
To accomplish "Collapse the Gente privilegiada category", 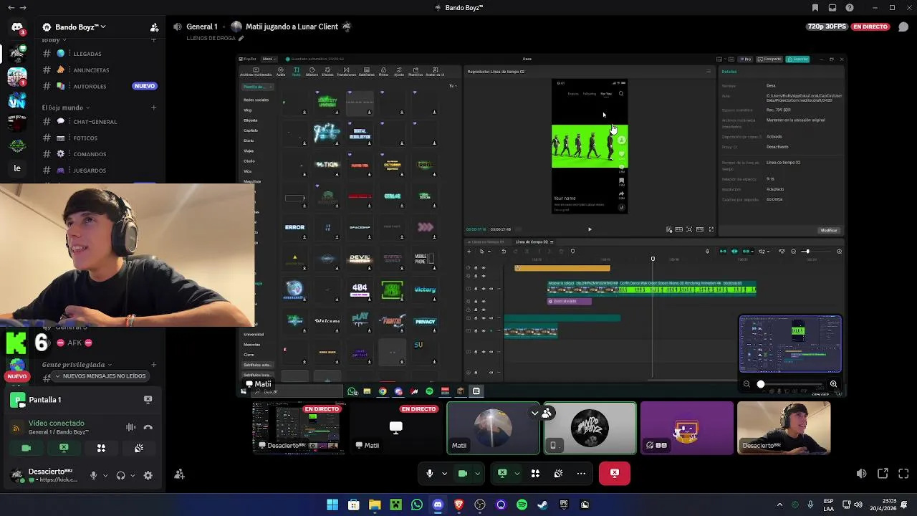I will pos(77,365).
